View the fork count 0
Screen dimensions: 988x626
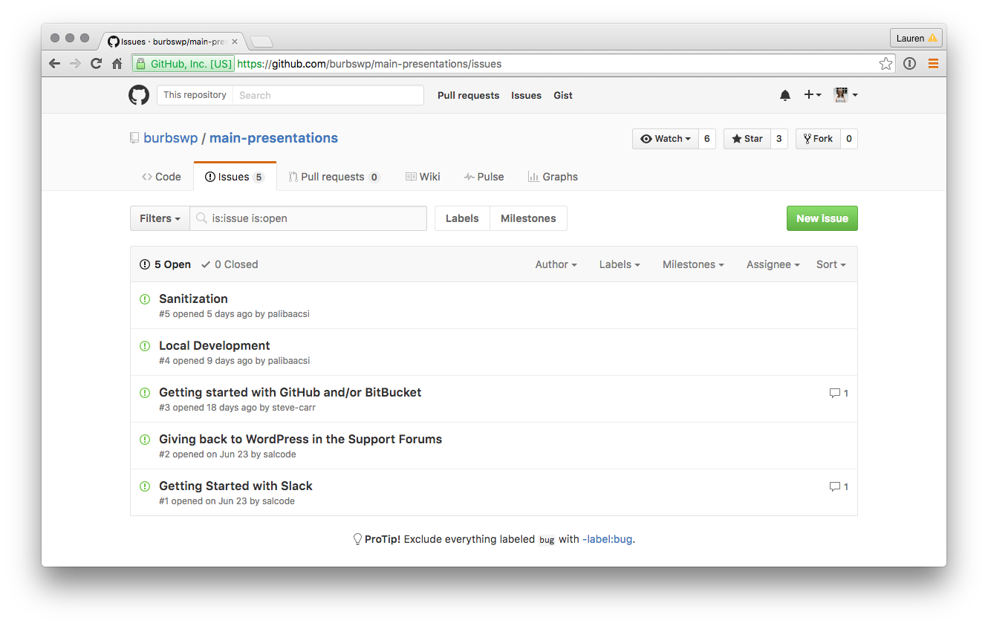click(849, 139)
